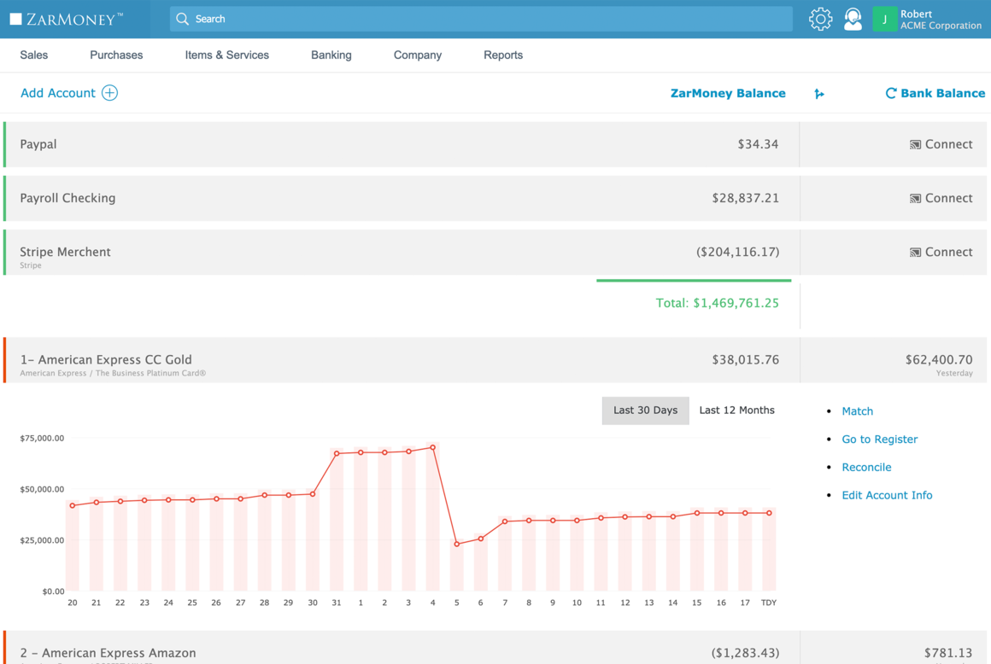Click the Match link
Viewport: 991px width, 664px height.
[x=857, y=411]
